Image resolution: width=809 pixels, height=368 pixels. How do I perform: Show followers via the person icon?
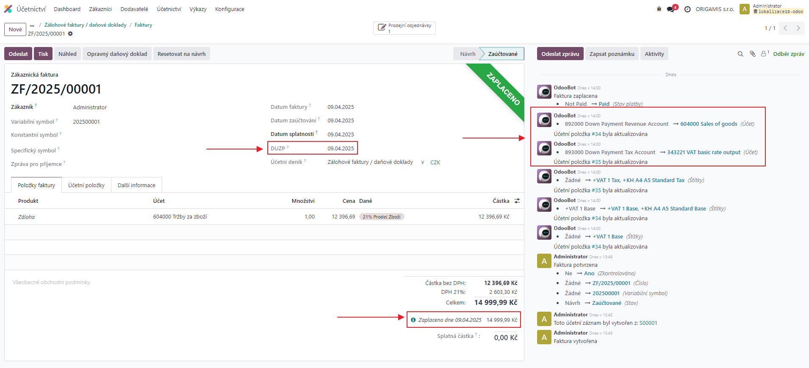[x=764, y=54]
